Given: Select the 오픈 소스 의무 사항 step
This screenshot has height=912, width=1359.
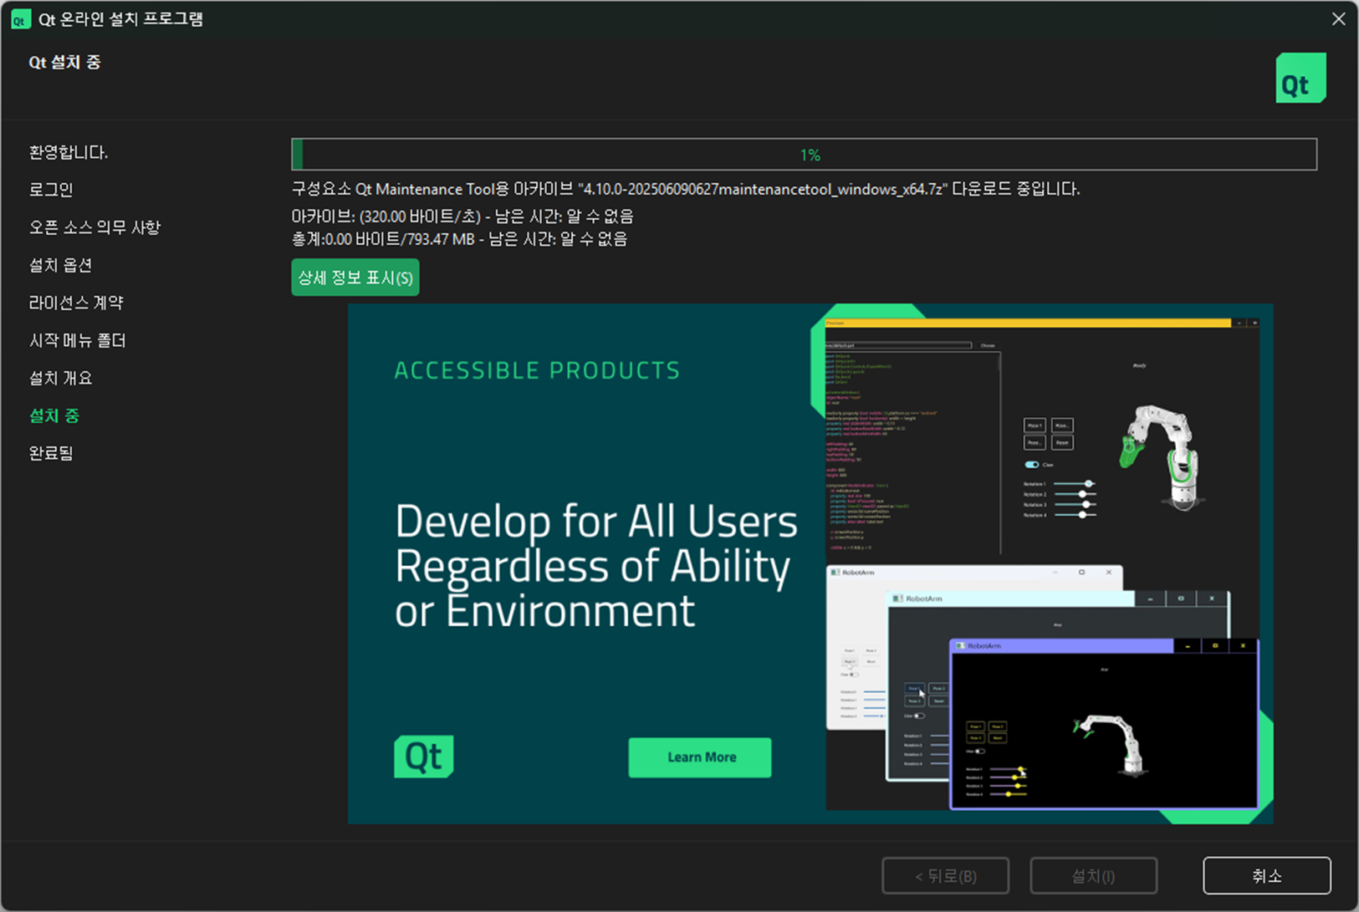Looking at the screenshot, I should [x=95, y=227].
